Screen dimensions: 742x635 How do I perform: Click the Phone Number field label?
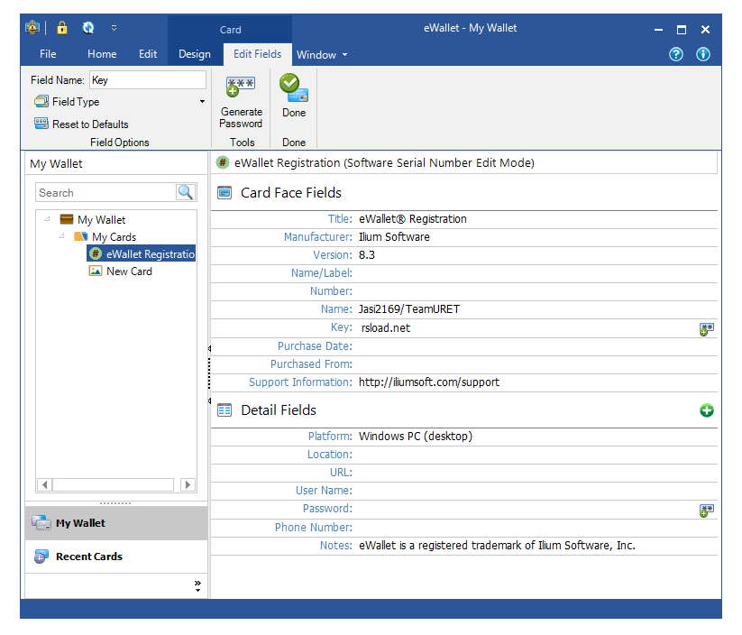tap(314, 528)
